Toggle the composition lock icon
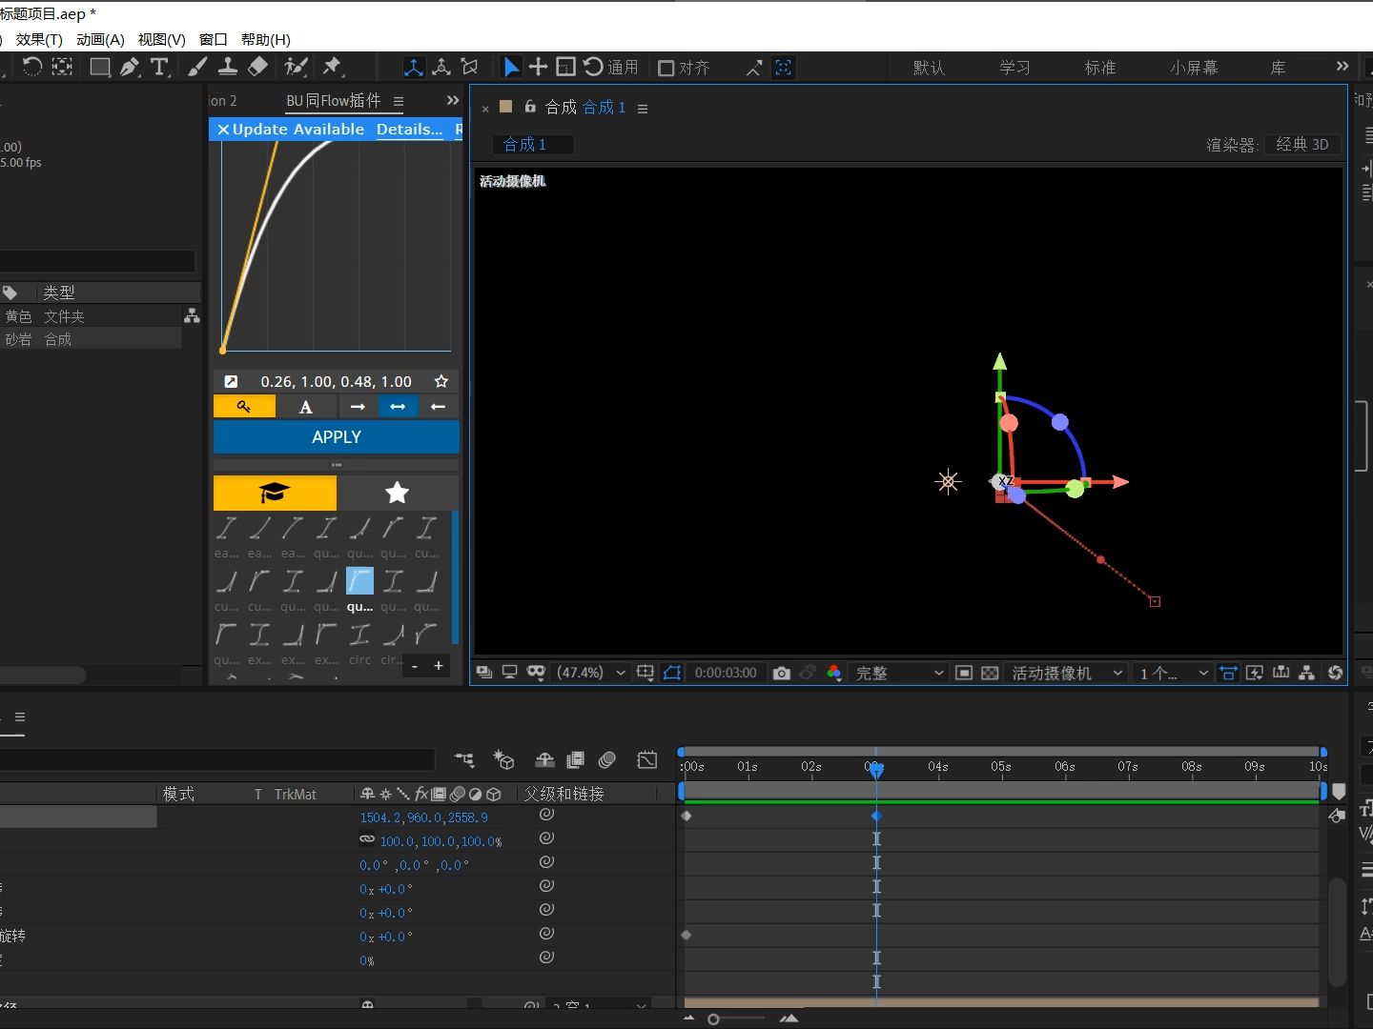The height and width of the screenshot is (1029, 1373). 530,107
